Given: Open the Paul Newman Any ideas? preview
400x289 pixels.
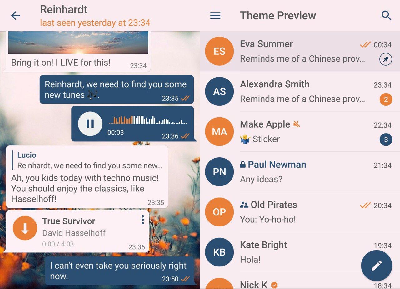Looking at the screenshot, I should (261, 179).
